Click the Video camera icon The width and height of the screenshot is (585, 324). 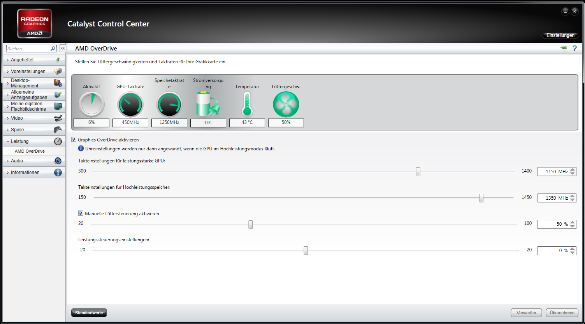point(58,118)
